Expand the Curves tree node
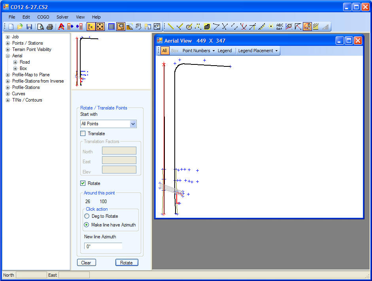Image resolution: width=372 pixels, height=281 pixels. [x=8, y=94]
